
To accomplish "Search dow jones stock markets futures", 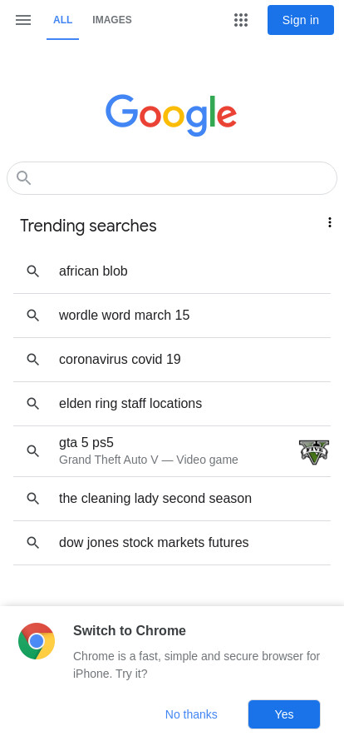I will pyautogui.click(x=172, y=543).
